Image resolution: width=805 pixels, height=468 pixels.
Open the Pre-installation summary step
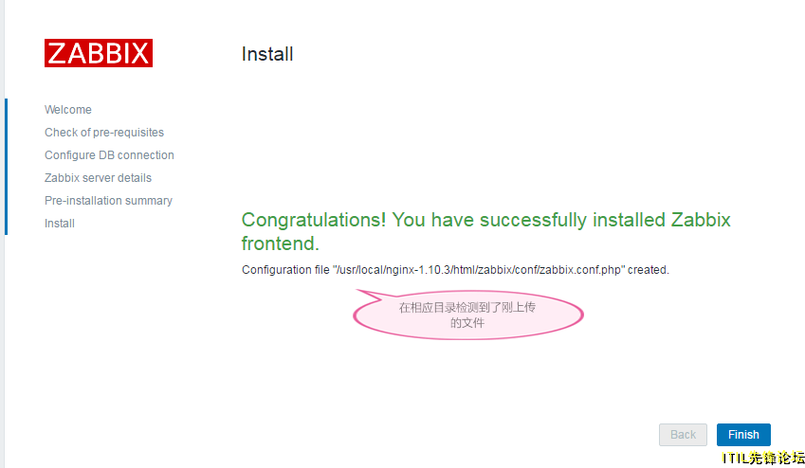pyautogui.click(x=108, y=201)
